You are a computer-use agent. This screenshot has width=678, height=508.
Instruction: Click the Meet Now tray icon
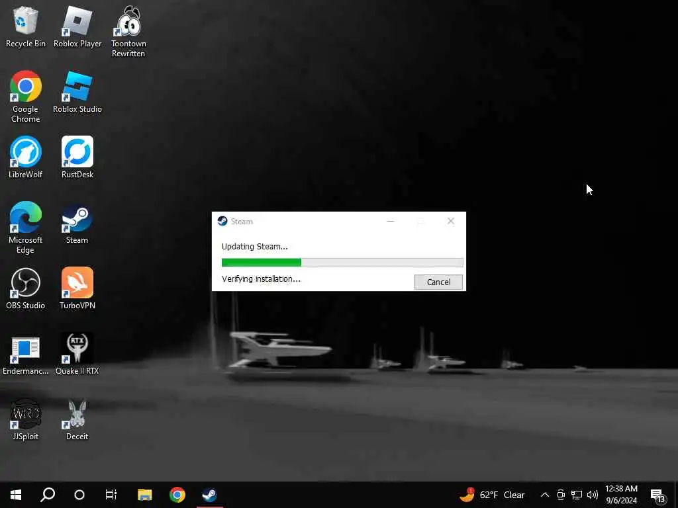click(x=560, y=495)
